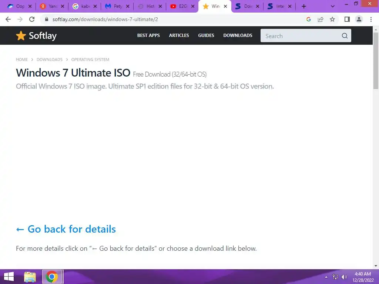Image resolution: width=379 pixels, height=284 pixels.
Task: Close the YouTube E2G tab
Action: click(x=192, y=7)
